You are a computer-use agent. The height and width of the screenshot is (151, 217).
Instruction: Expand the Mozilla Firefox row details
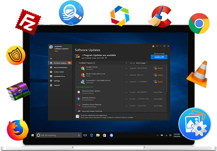click(126, 75)
